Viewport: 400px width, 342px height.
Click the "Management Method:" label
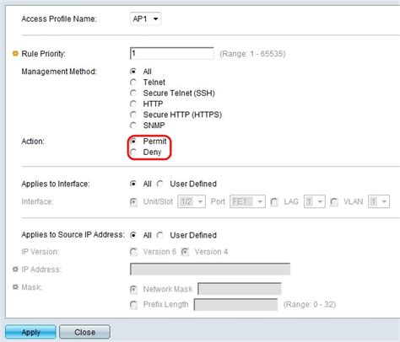point(59,72)
